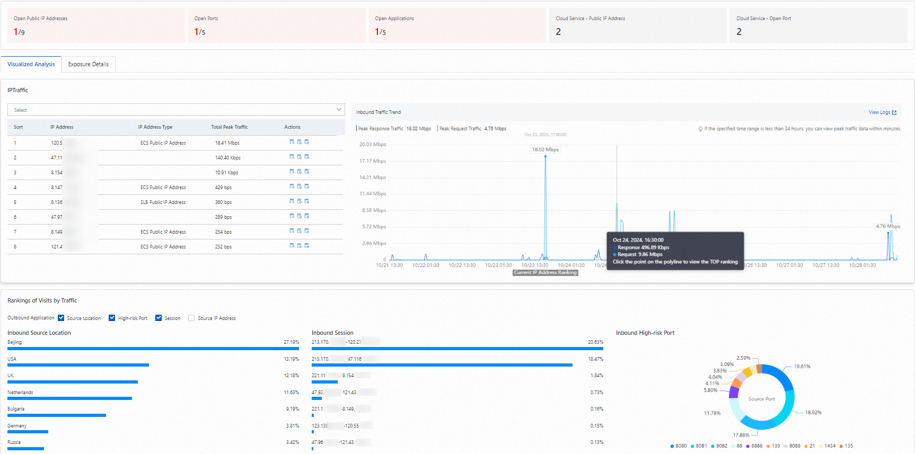
Task: Uncheck the Session checkbox
Action: click(x=159, y=318)
